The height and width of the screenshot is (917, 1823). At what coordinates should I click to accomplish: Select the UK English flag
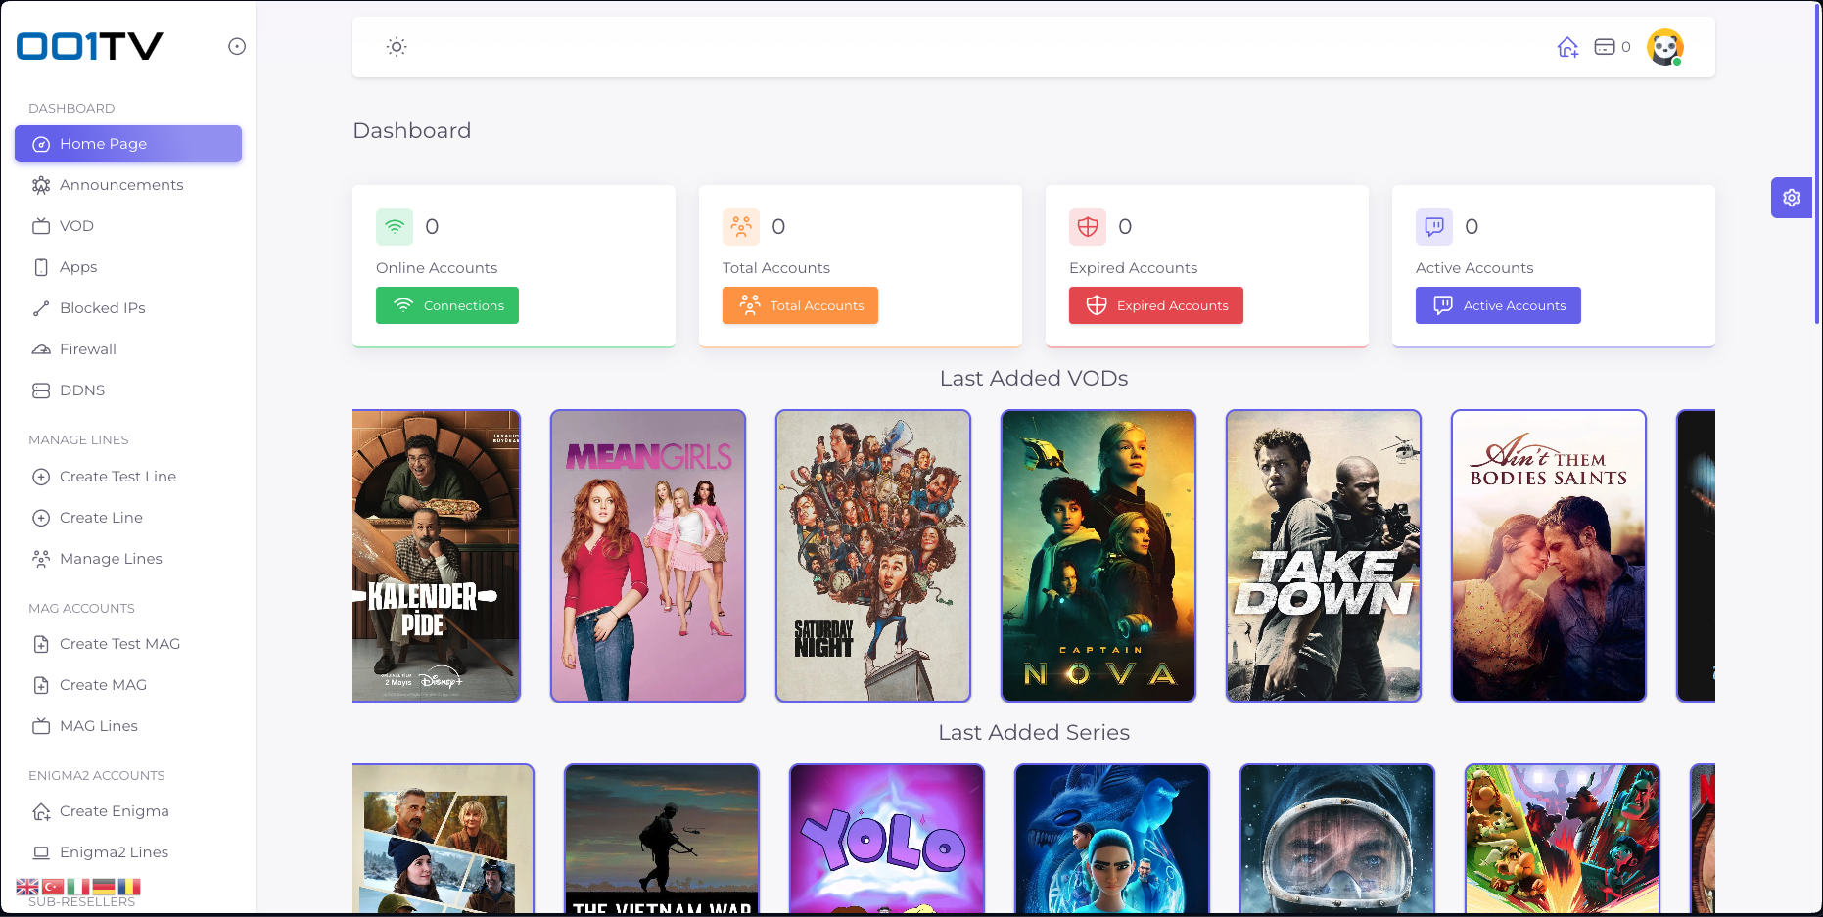(x=27, y=887)
